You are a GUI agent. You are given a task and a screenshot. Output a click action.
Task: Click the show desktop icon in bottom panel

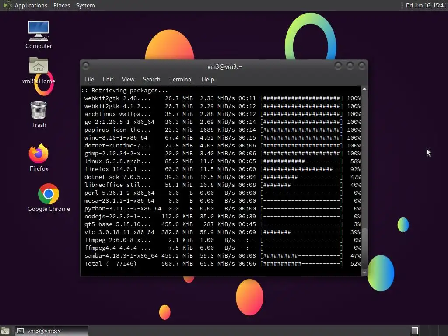point(5,331)
